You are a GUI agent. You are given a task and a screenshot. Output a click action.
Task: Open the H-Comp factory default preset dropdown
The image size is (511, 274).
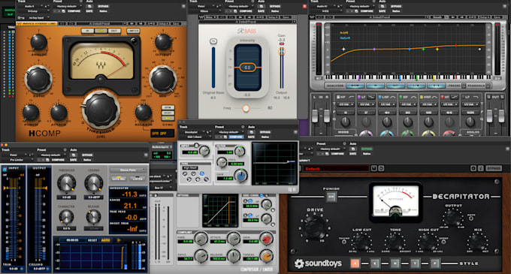click(67, 6)
